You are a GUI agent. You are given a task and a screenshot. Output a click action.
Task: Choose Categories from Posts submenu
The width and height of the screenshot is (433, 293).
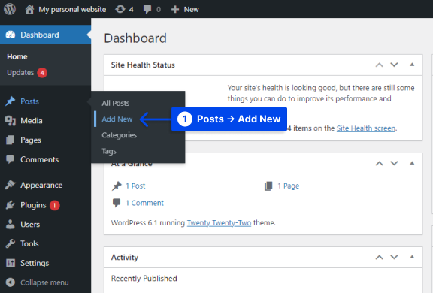point(119,135)
